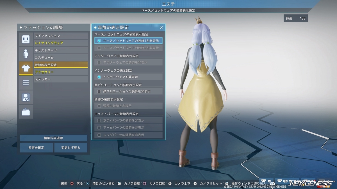337x189 pixels.
Task: Select the T-shirt fashion sidebar icon
Action: coord(26,68)
